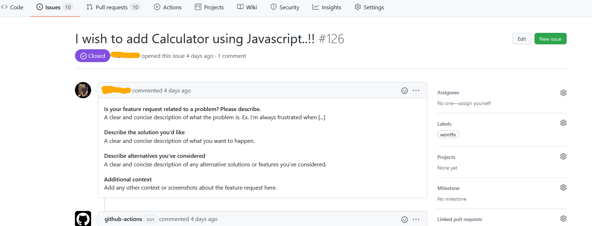Screen dimensions: 592x226
Task: Open the Security tab
Action: [285, 7]
